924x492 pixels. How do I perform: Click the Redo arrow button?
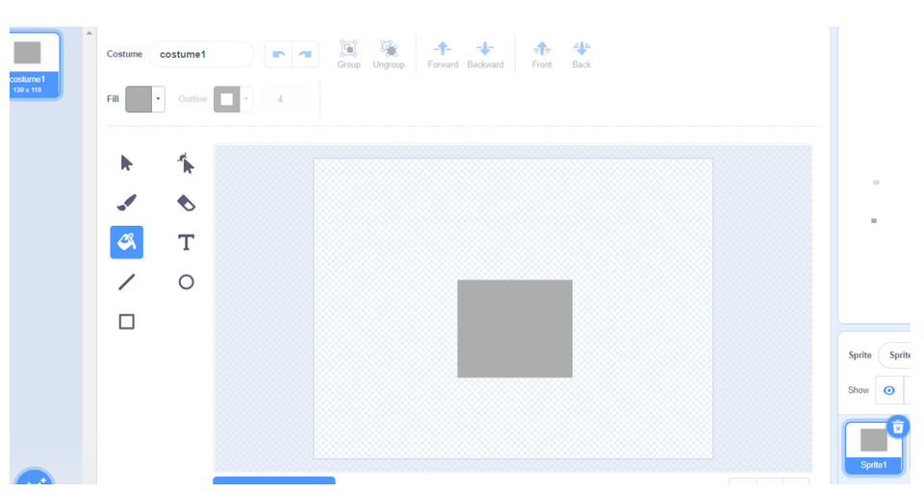pos(305,54)
